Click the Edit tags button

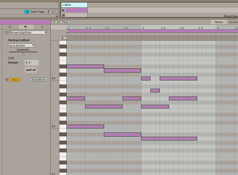[x=52, y=12]
